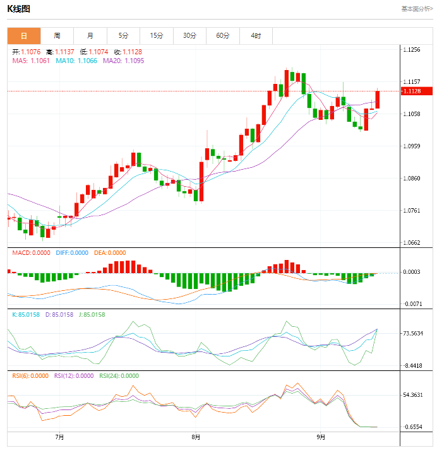Click the 1.0860 price axis label
Viewport: 437px width, 465px height.
[412, 178]
